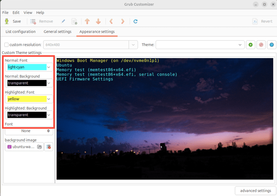This screenshot has width=277, height=196.
Task: Click the advanced settings button
Action: click(255, 190)
